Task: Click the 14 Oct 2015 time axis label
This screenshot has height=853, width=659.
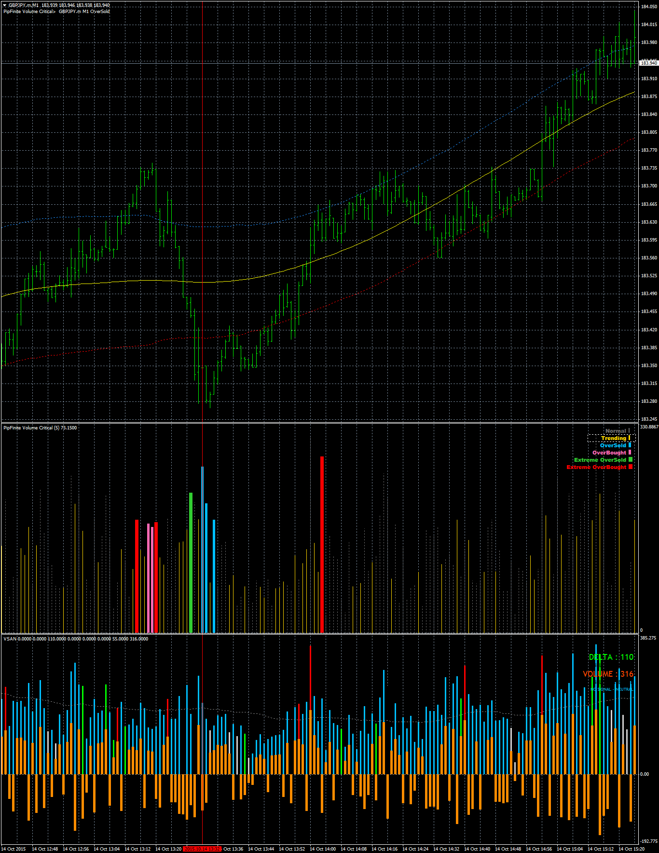Action: [x=14, y=849]
